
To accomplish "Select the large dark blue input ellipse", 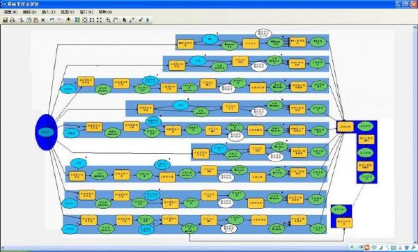I will [x=47, y=132].
